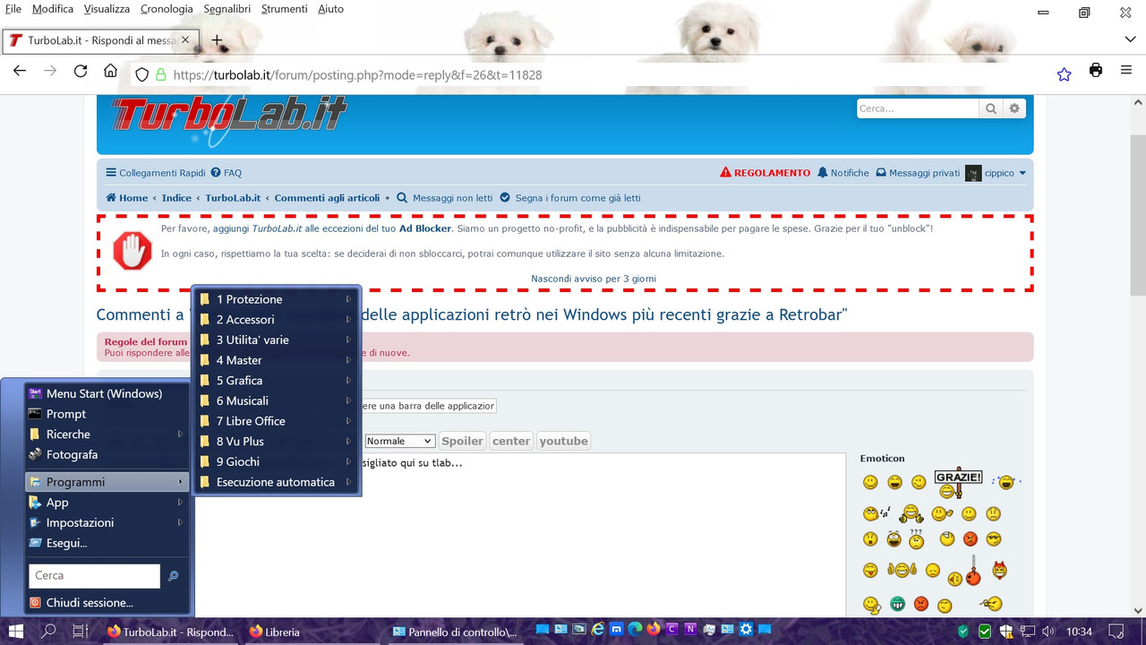This screenshot has height=645, width=1146.
Task: Open the 3 Utilita' varie folder
Action: (x=277, y=340)
